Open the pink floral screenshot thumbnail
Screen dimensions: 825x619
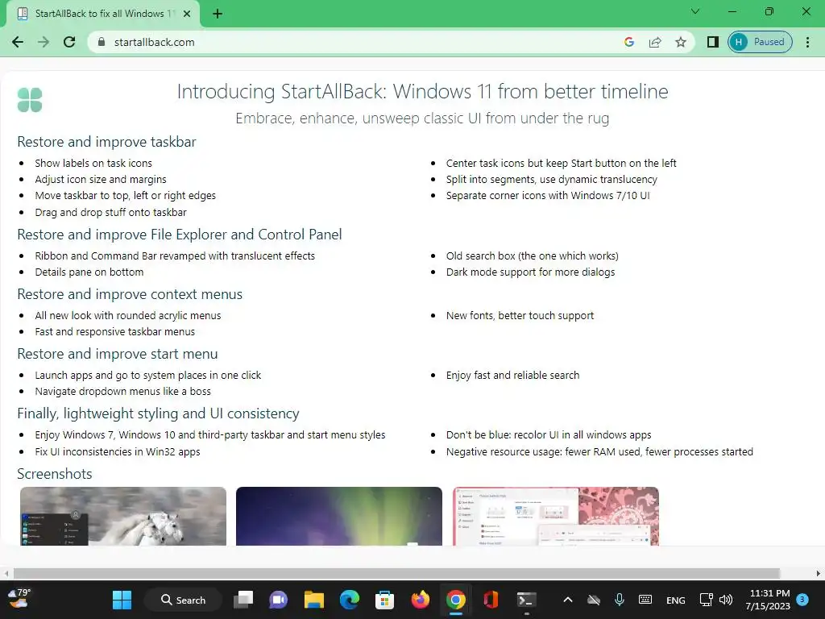(556, 516)
